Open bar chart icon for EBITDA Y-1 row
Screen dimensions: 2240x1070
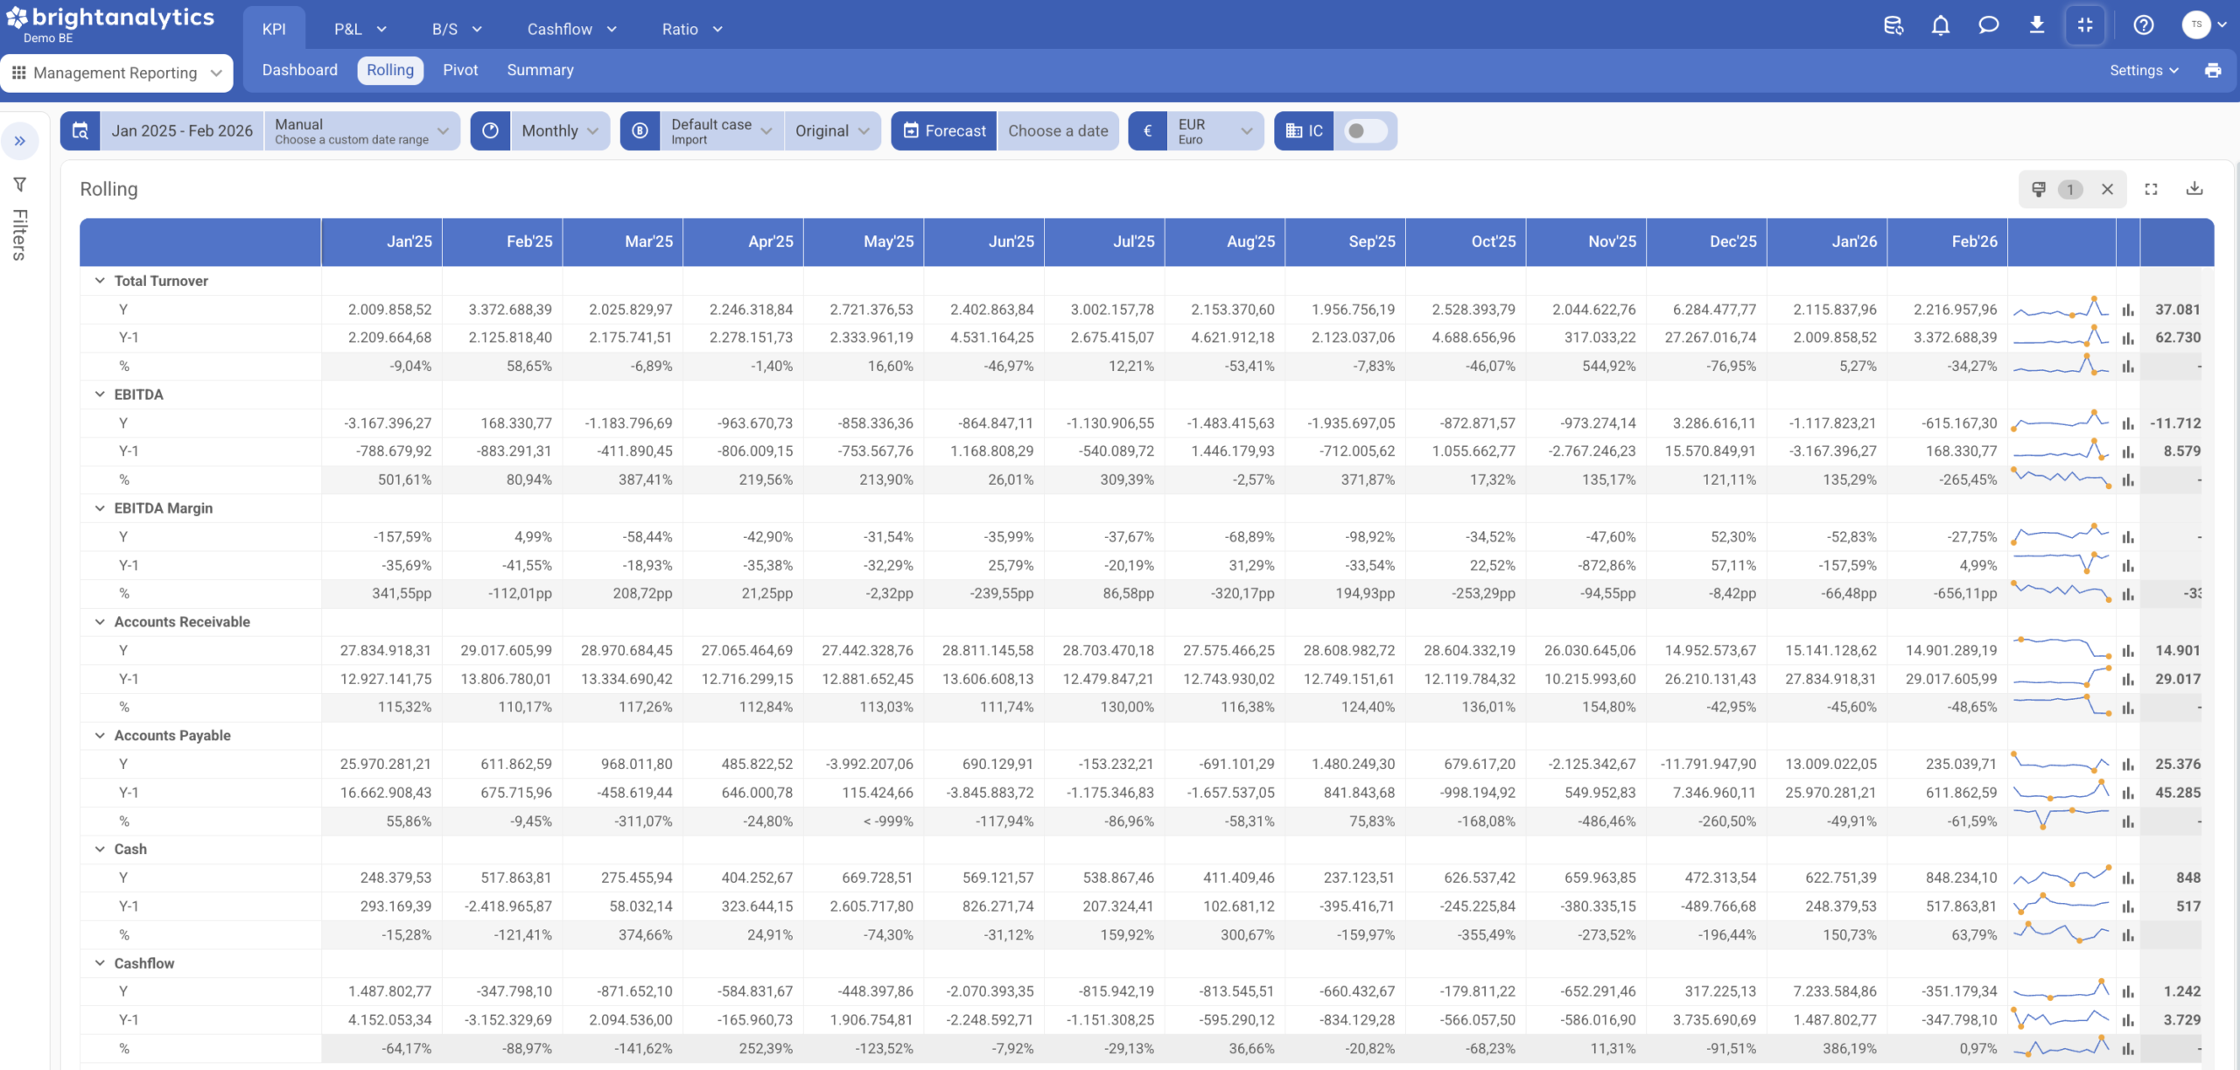[2127, 451]
